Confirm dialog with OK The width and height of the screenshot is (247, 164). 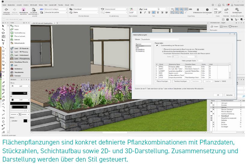tap(218, 95)
